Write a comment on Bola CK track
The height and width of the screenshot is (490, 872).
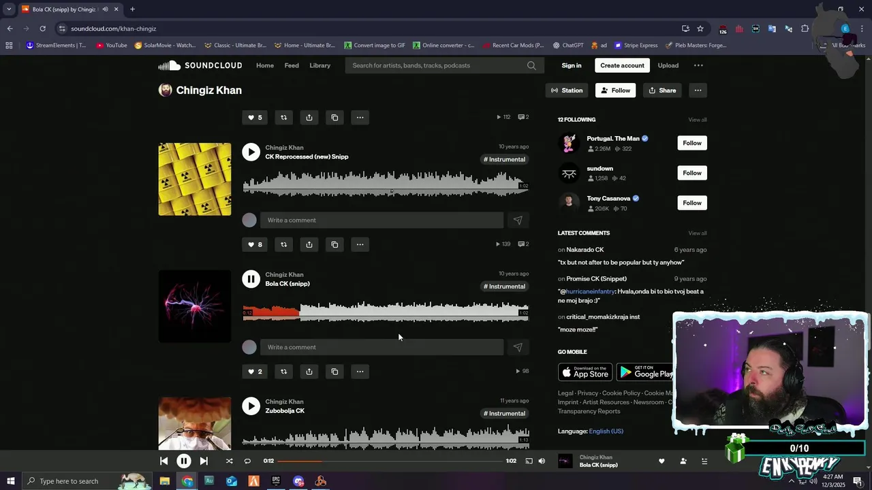point(381,347)
